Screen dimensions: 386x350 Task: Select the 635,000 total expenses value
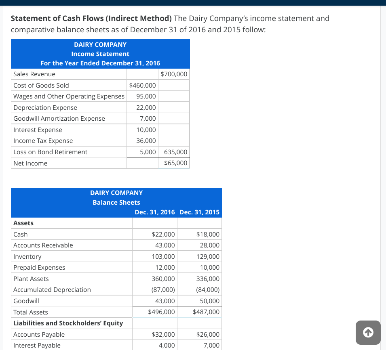coord(175,152)
